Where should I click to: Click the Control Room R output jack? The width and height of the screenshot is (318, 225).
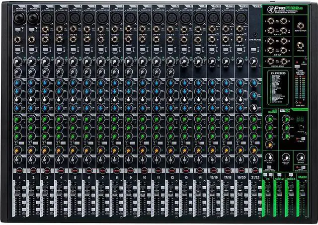[284, 61]
